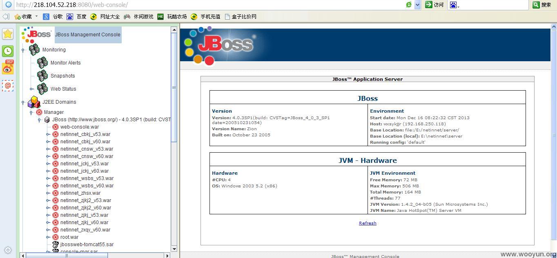The height and width of the screenshot is (258, 557).
Task: Click the jbossweb-tomcat55.sar package icon
Action: coord(56,245)
